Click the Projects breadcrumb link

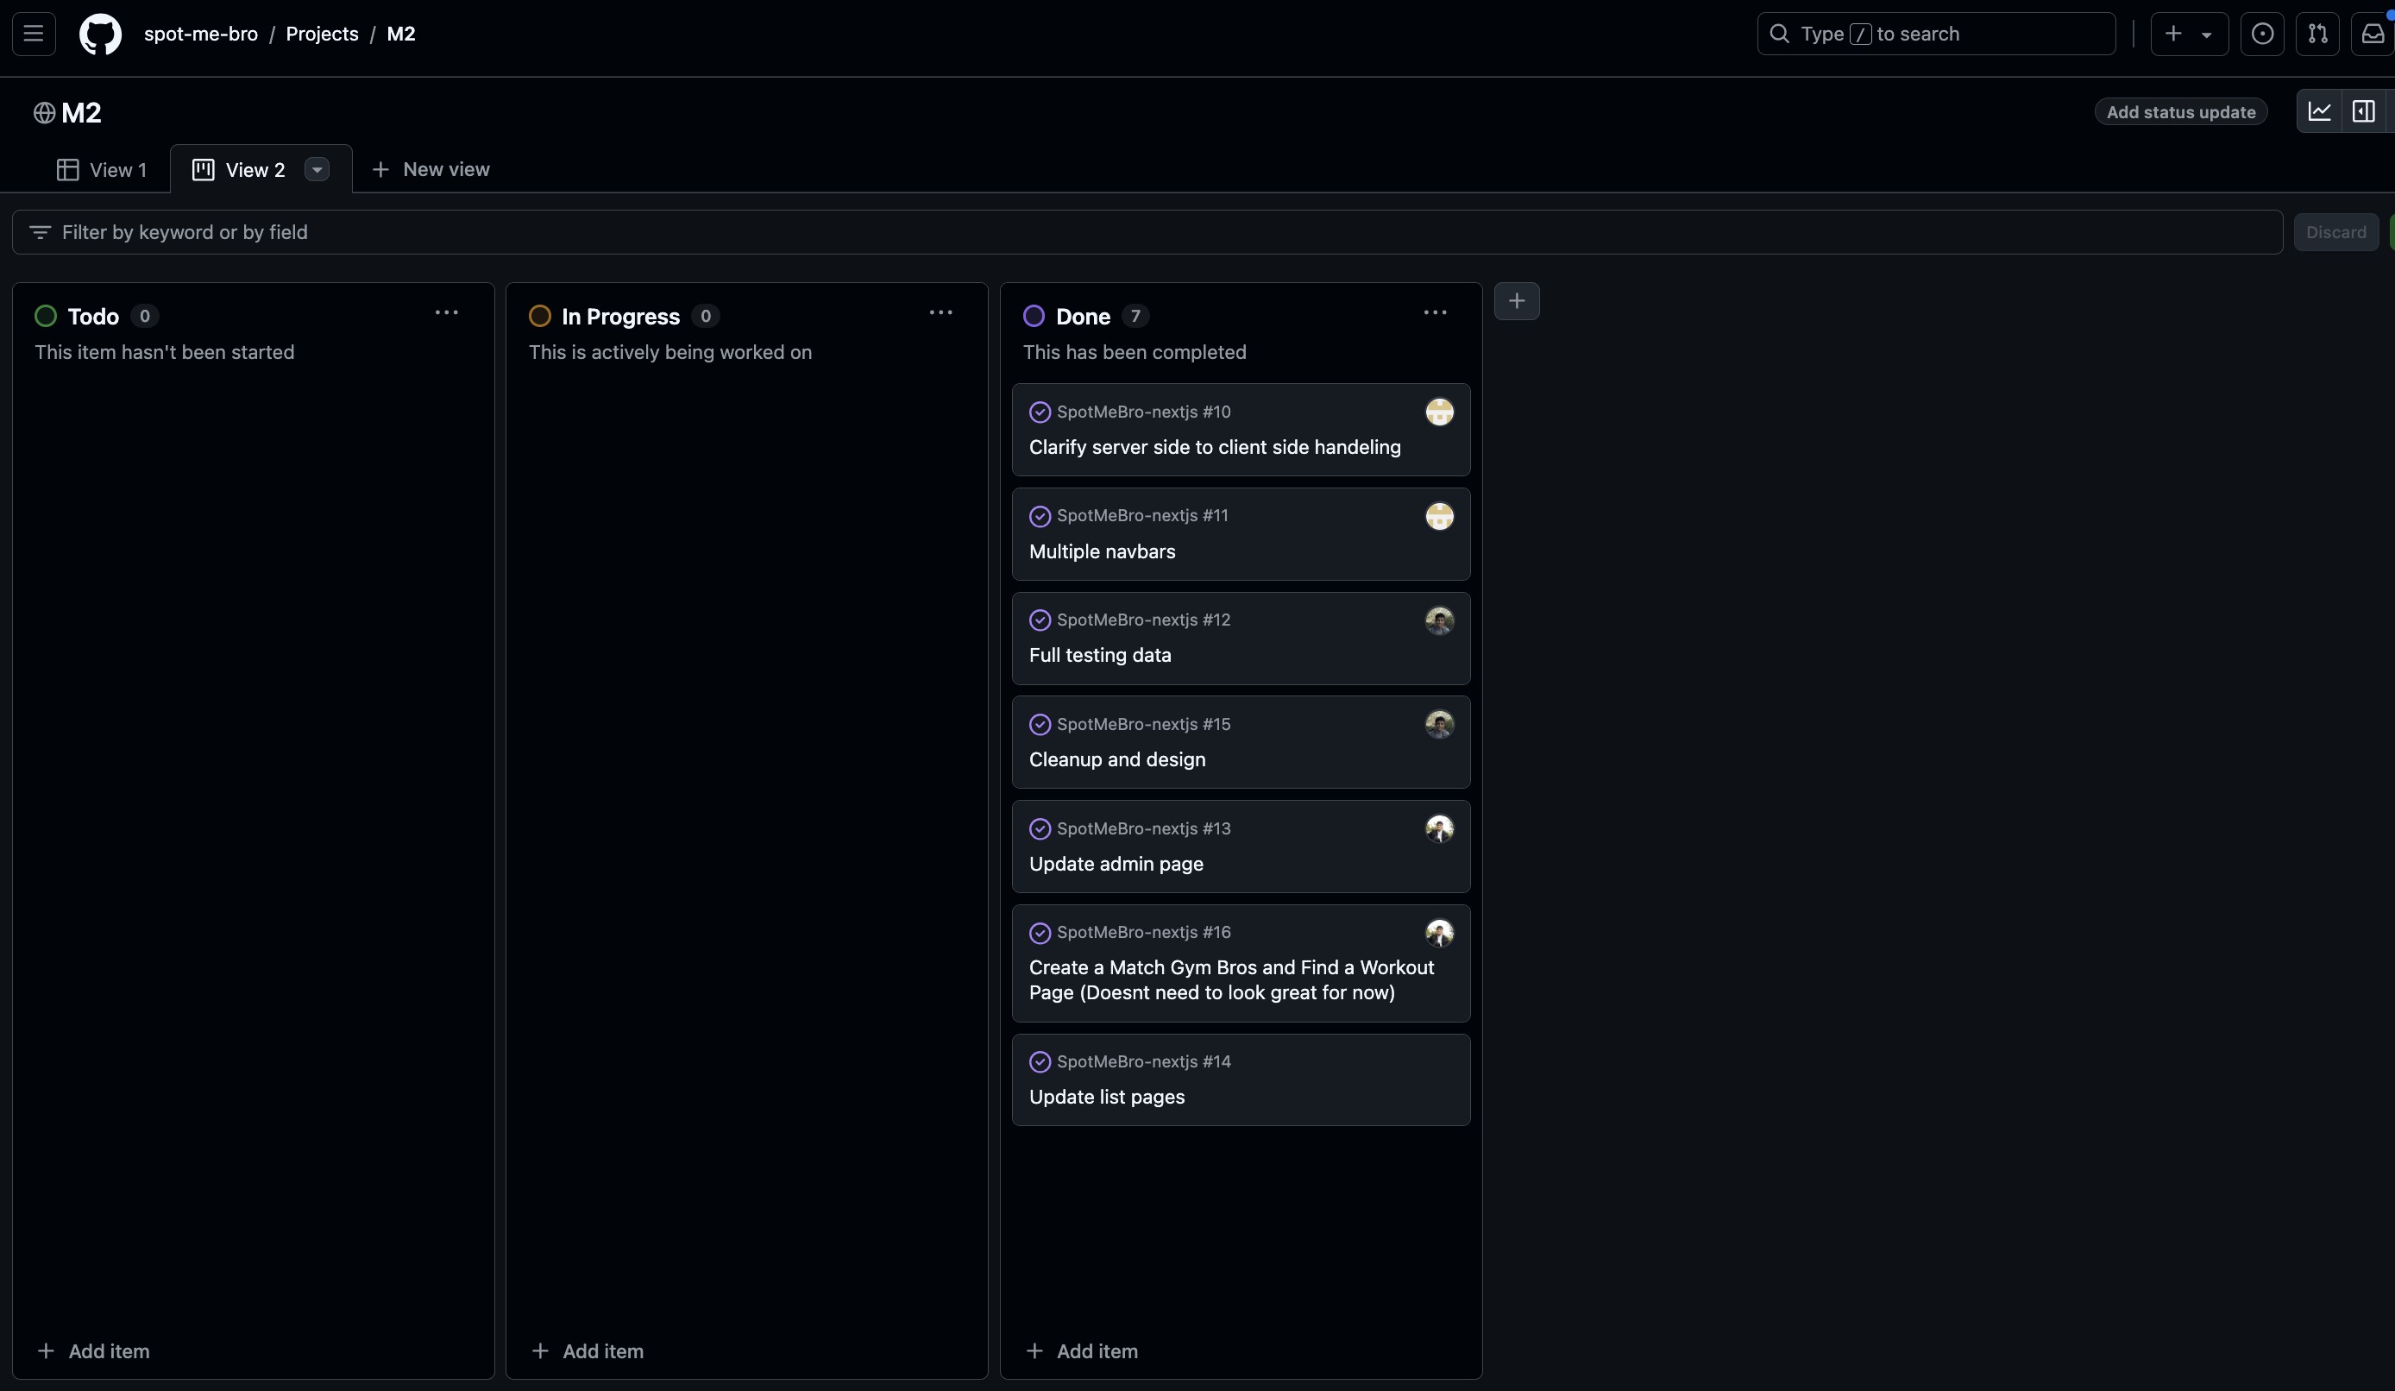[x=321, y=35]
